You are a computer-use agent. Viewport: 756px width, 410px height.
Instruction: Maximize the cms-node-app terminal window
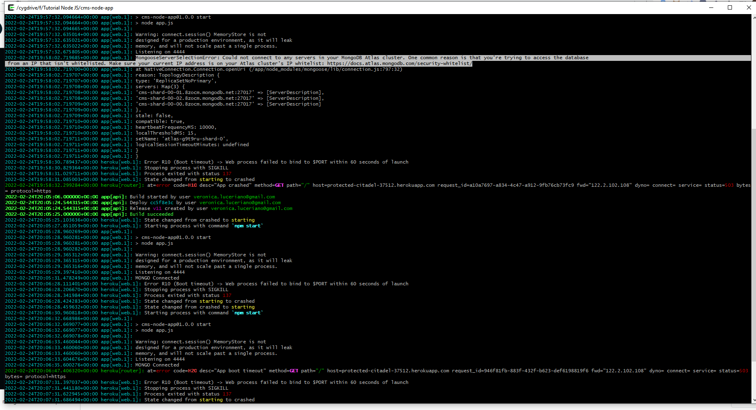(730, 7)
